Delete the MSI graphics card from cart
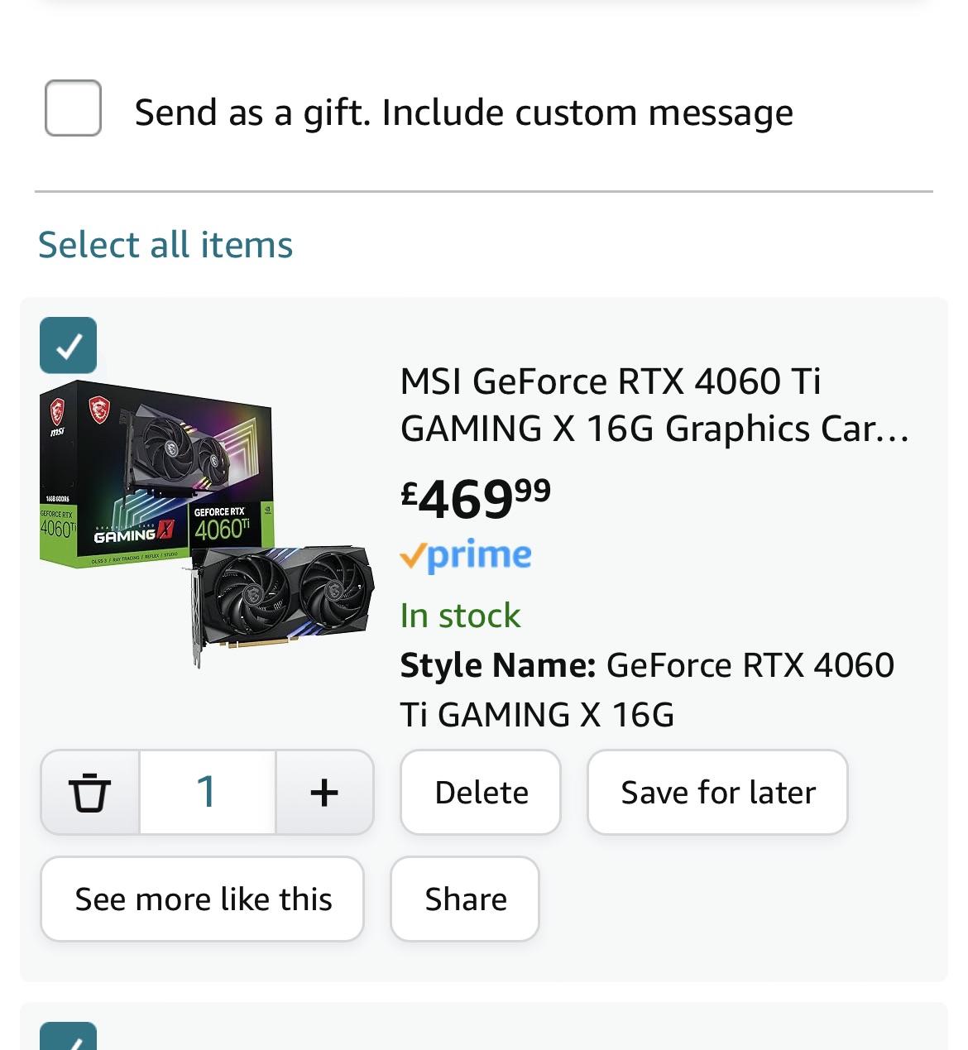 [481, 792]
